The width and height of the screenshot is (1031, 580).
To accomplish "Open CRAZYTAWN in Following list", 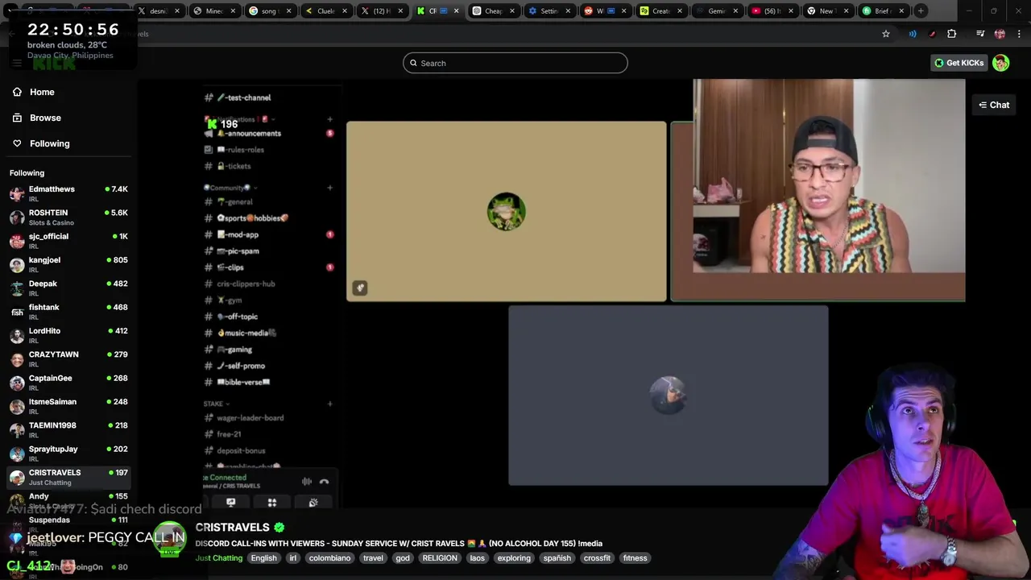I will 68,358.
